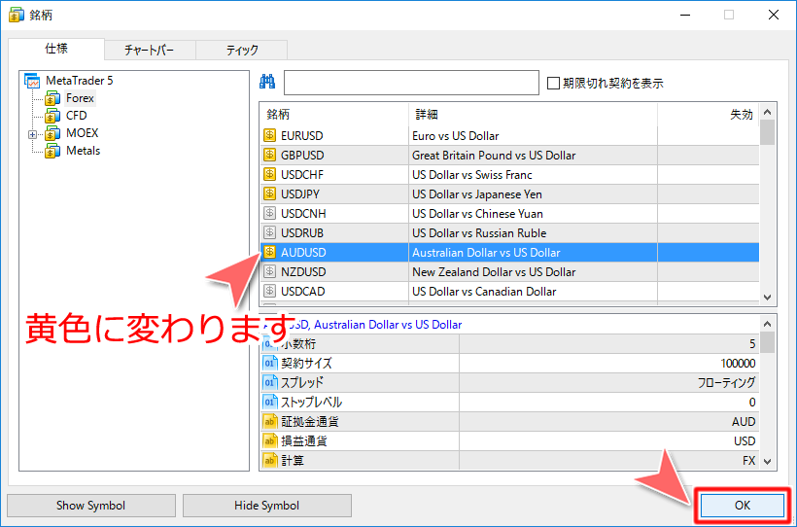Select MetaTrader 5 root tree node

click(79, 81)
